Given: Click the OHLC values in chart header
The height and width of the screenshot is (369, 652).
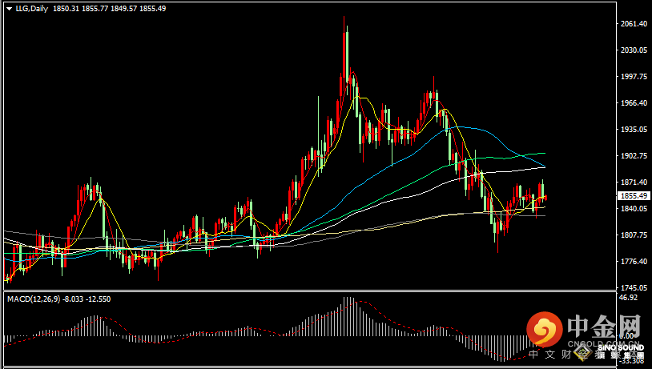Looking at the screenshot, I should point(109,8).
